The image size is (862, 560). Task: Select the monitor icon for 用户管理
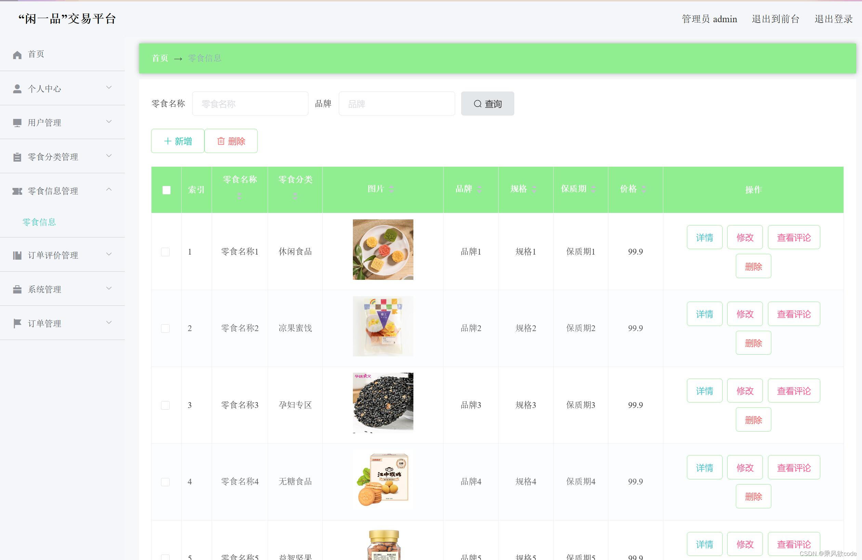(x=17, y=122)
